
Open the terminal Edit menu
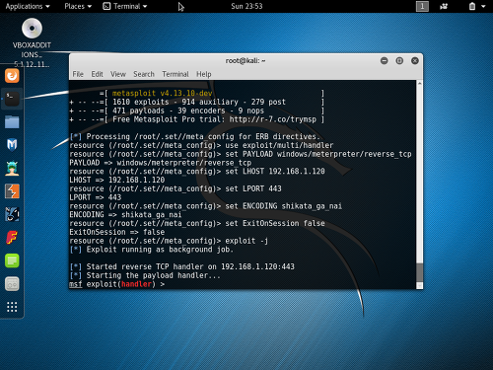tap(97, 74)
